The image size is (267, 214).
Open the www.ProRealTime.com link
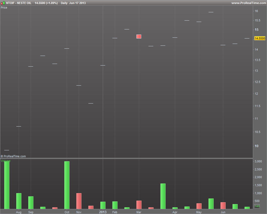pyautogui.click(x=249, y=3)
